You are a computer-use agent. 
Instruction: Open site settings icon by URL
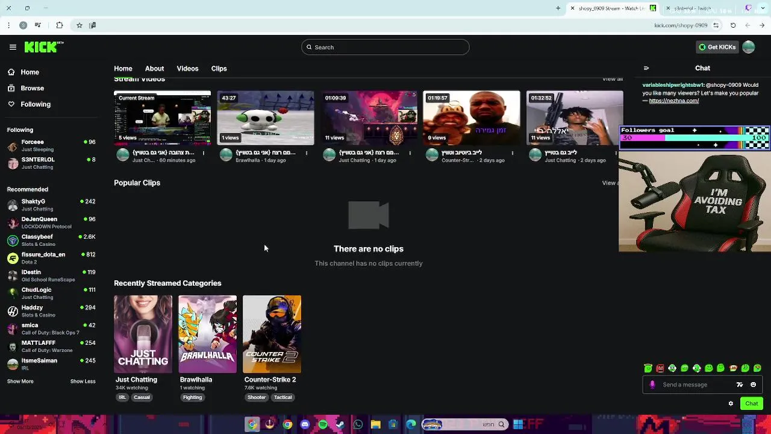(x=716, y=25)
